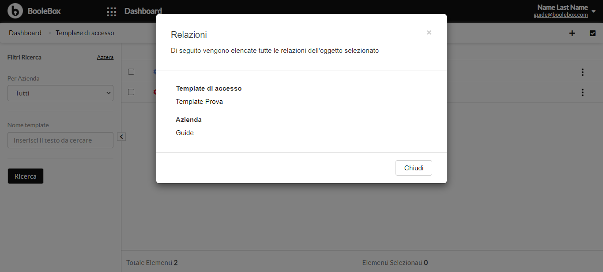Open the first row three-dot menu
This screenshot has width=603, height=272.
[x=583, y=72]
